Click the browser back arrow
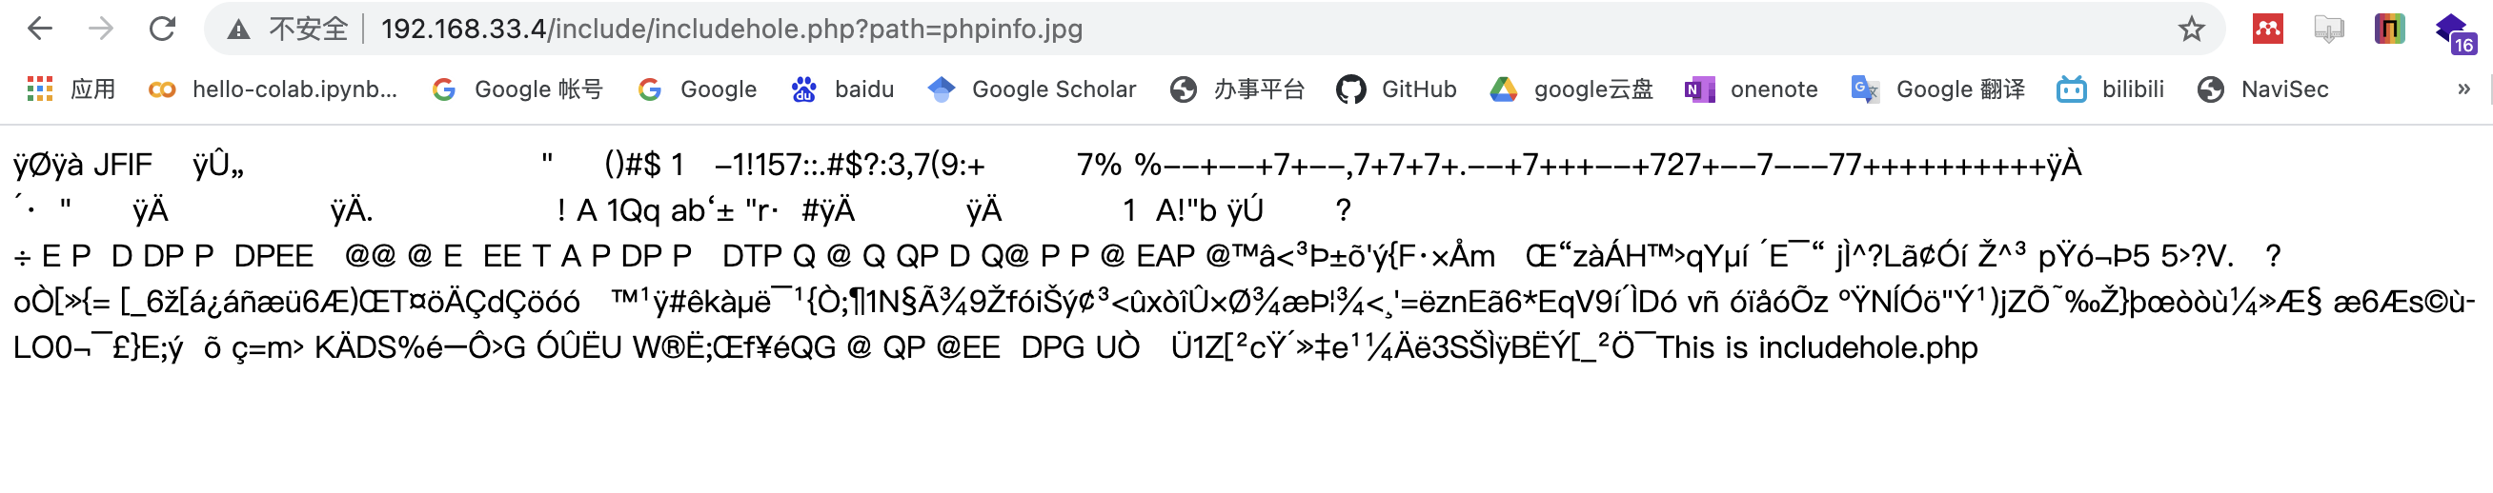Image resolution: width=2493 pixels, height=493 pixels. pyautogui.click(x=40, y=29)
